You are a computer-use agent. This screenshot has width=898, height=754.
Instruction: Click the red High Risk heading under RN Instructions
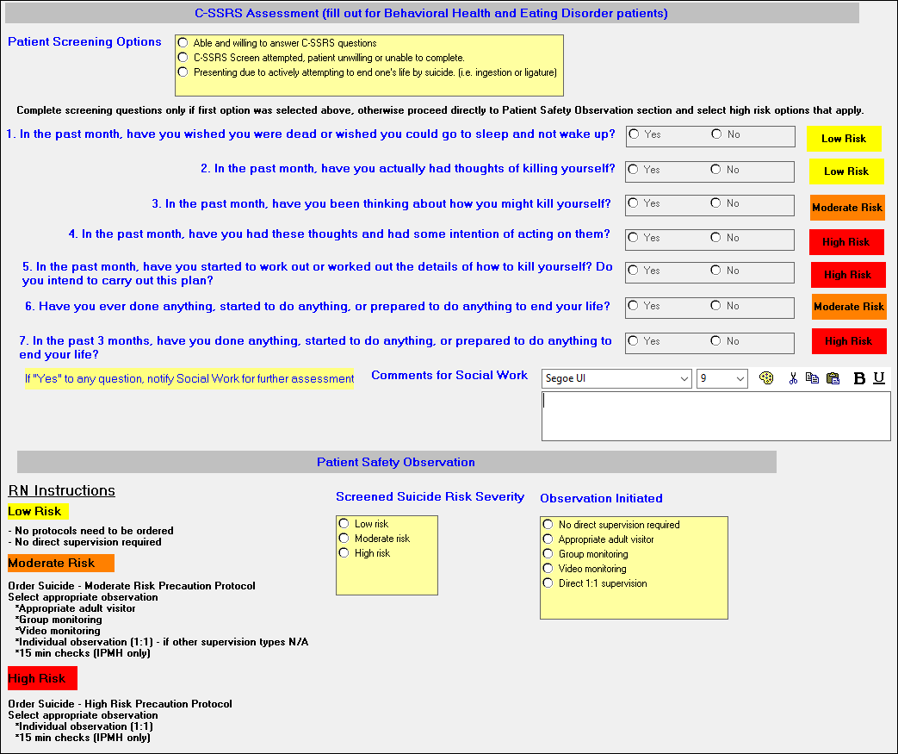42,678
